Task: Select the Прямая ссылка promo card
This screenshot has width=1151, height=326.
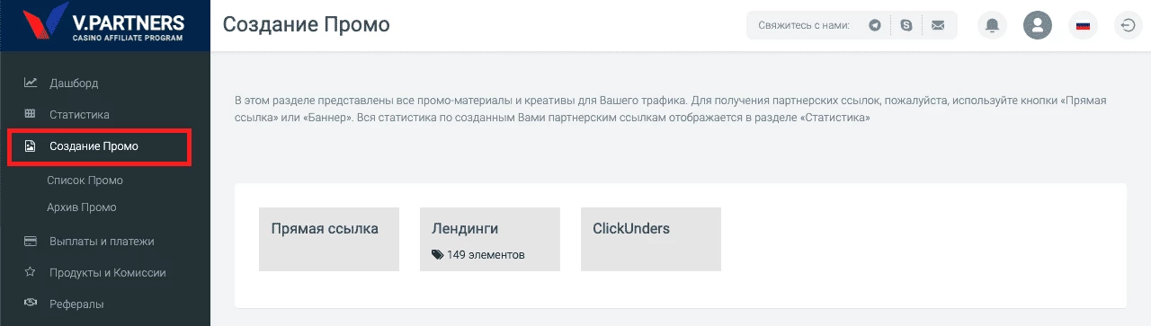Action: (x=329, y=239)
